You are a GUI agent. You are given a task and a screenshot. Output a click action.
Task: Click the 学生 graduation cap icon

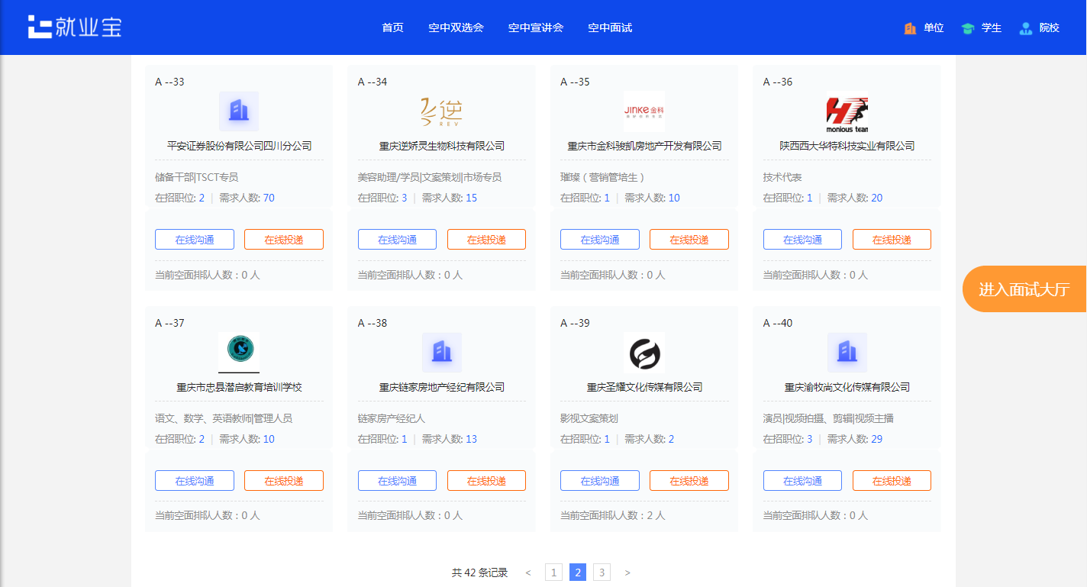(968, 28)
